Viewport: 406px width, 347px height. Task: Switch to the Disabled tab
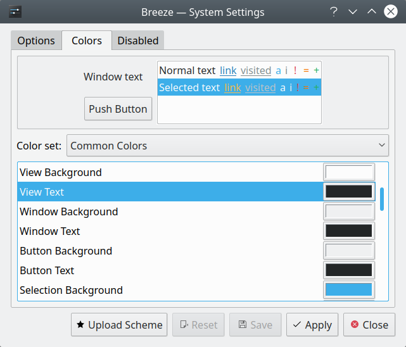tap(138, 41)
